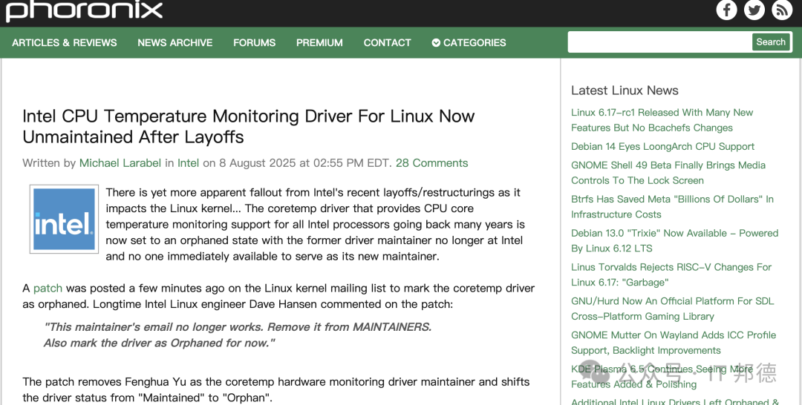Open the Phoronix Facebook page icon
Screen dimensions: 802x405
pos(726,10)
